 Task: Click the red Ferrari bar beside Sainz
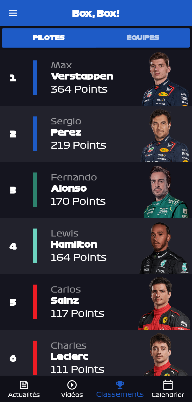pyautogui.click(x=35, y=302)
